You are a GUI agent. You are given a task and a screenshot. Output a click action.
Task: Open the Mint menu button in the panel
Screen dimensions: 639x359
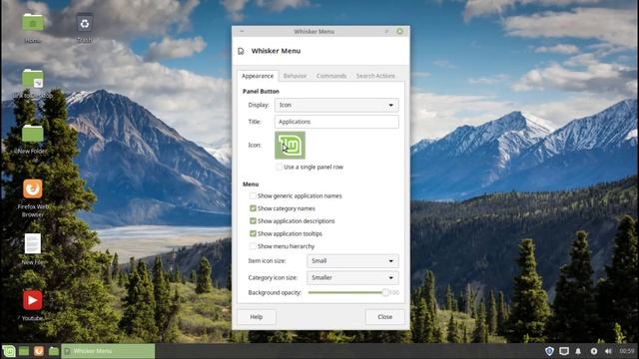coord(9,351)
